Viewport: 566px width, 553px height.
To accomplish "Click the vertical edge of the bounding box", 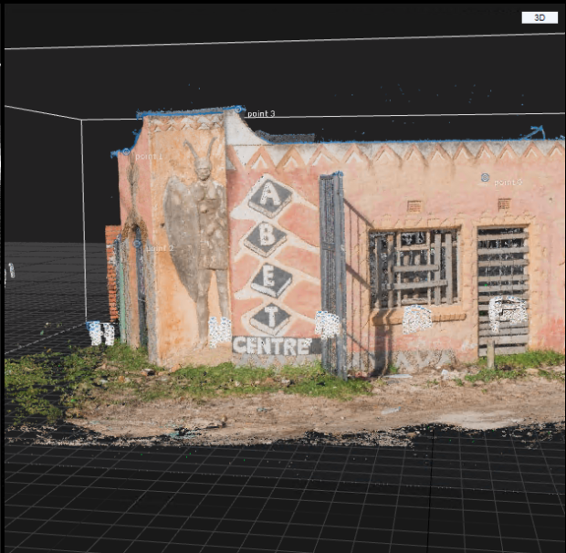I will coord(83,219).
